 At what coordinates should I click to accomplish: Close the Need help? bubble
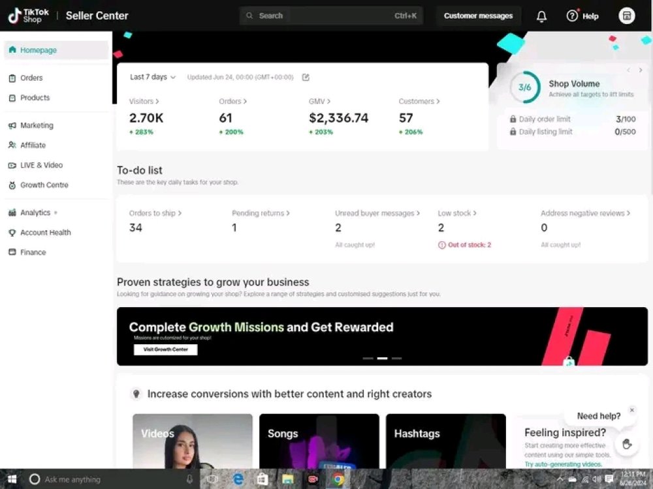pos(631,410)
